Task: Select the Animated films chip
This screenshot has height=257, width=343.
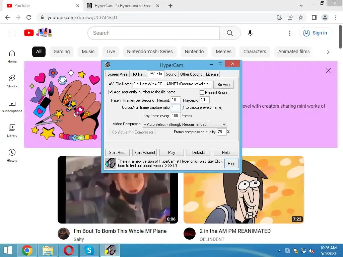Action: [x=294, y=52]
